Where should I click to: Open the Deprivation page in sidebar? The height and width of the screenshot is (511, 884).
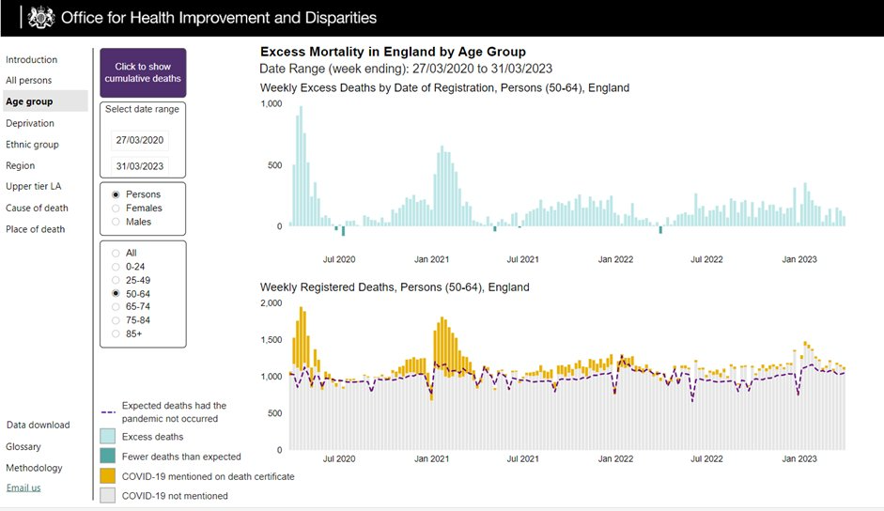click(30, 123)
